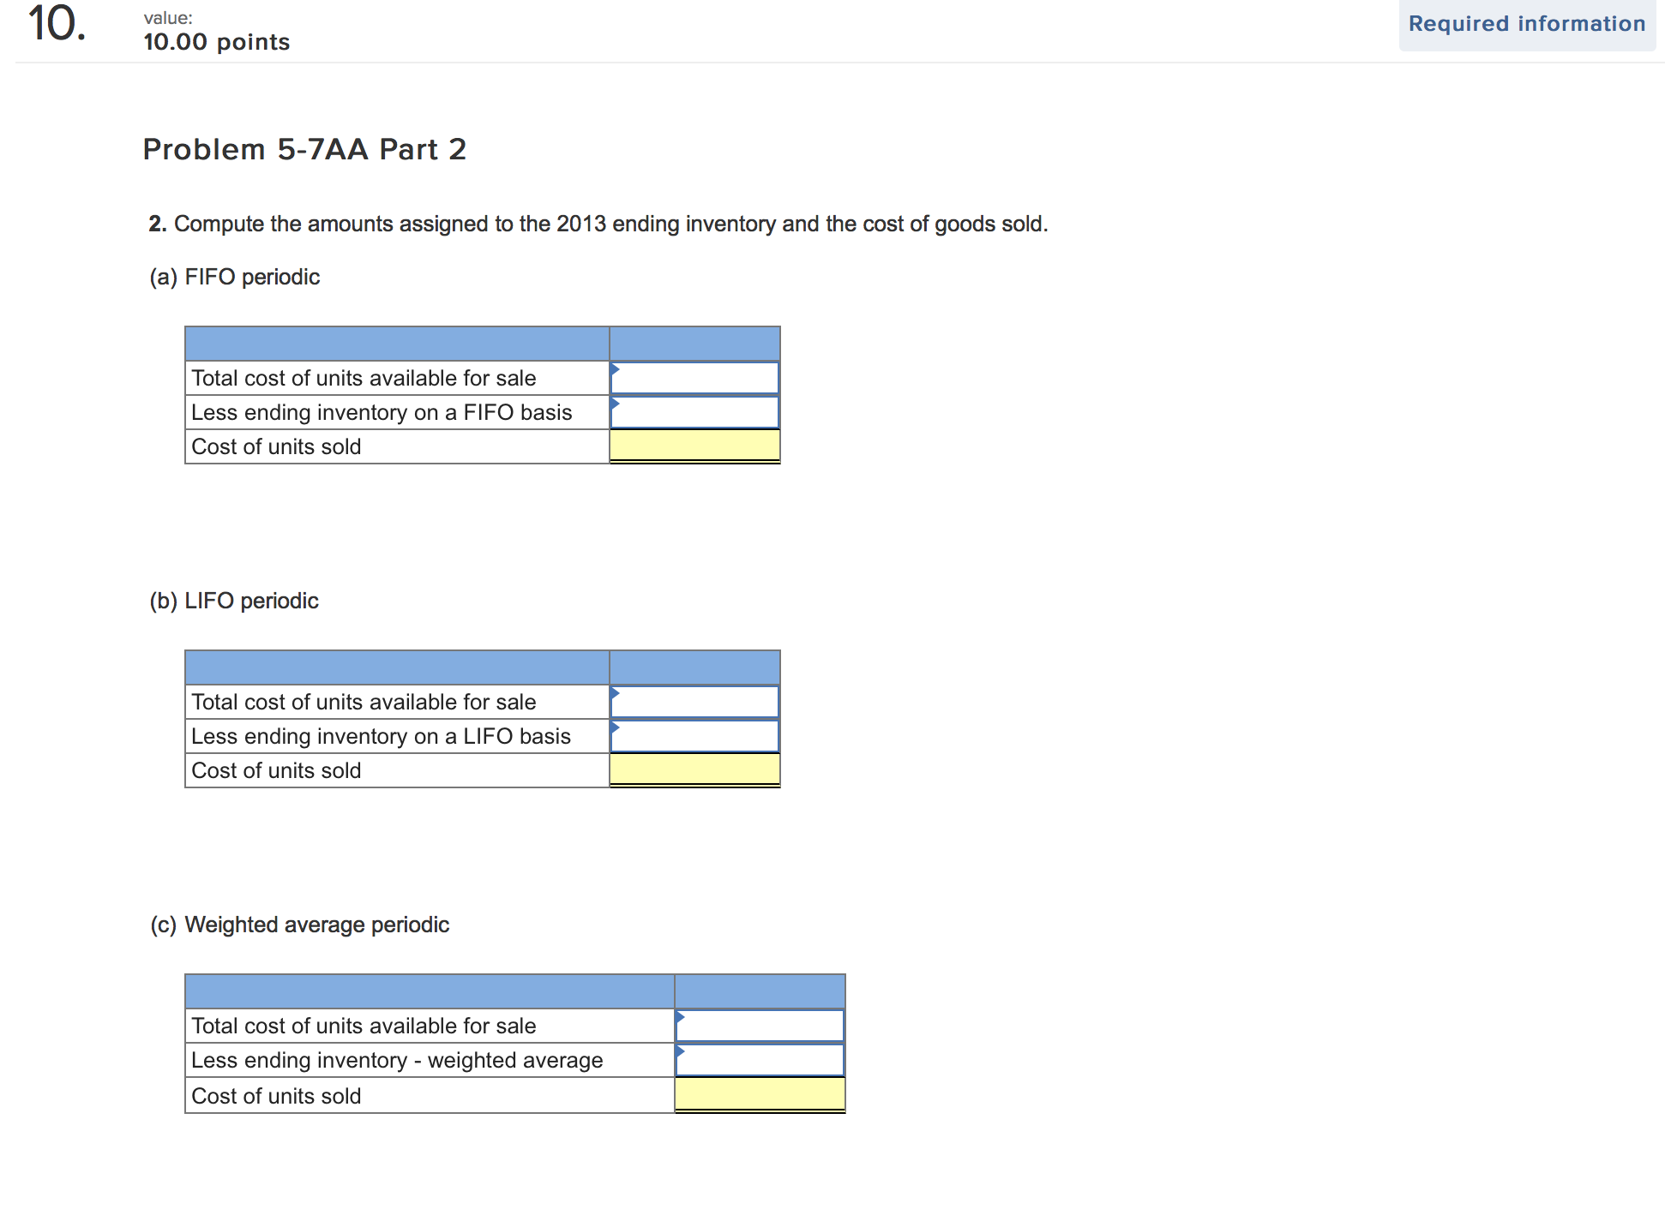This screenshot has width=1665, height=1227.
Task: Click the flag icon beside weighted average ending inventory field
Action: [681, 1053]
